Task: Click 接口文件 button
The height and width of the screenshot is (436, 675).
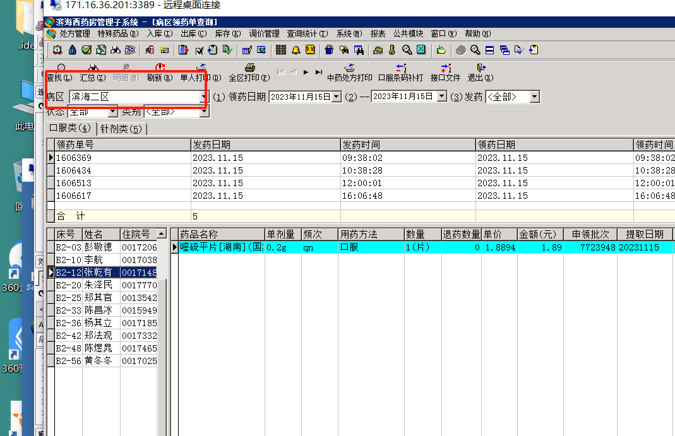Action: pos(446,73)
